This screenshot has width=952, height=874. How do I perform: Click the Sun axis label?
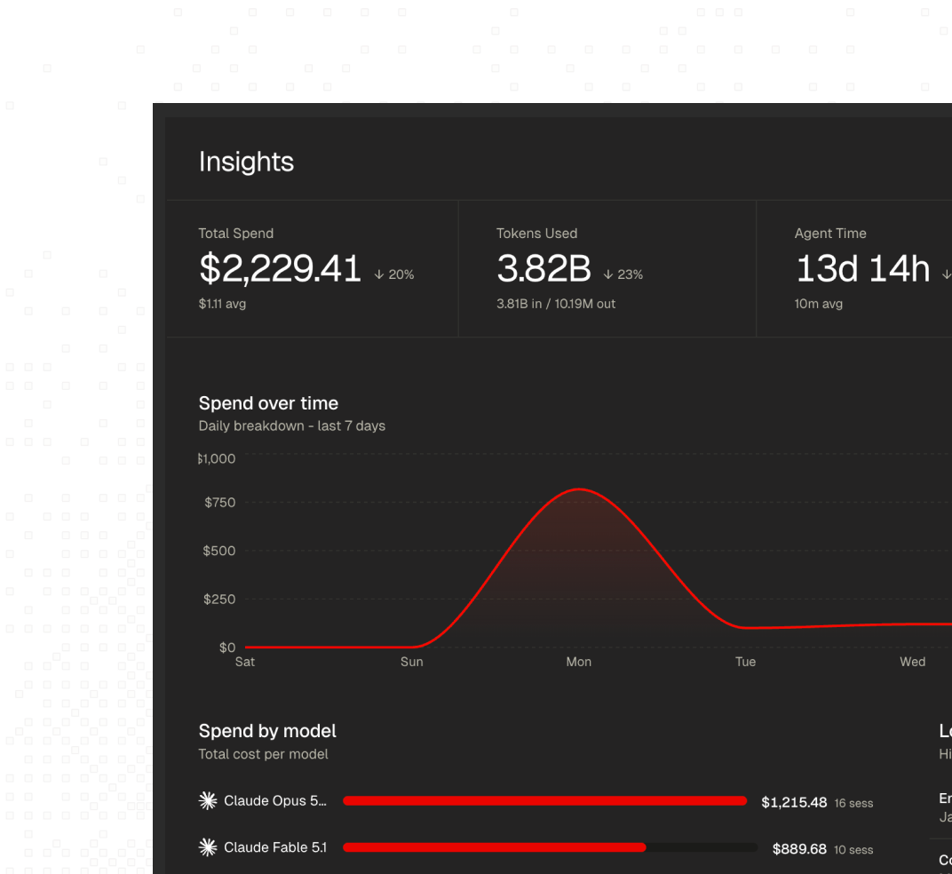click(x=412, y=662)
